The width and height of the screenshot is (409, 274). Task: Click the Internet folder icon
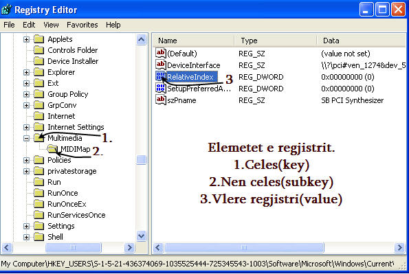coord(39,116)
